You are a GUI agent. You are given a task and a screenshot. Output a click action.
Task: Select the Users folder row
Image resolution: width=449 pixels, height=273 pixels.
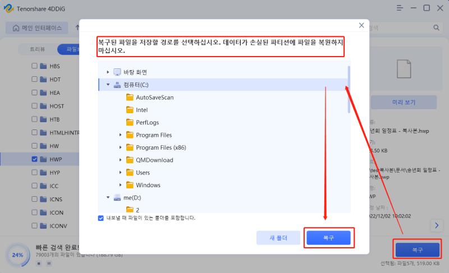(x=224, y=173)
